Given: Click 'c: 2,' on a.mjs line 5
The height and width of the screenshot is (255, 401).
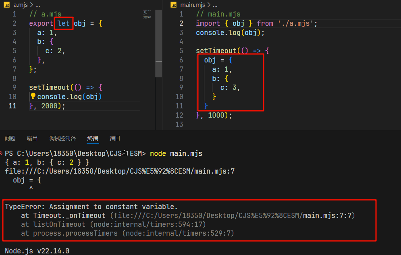Looking at the screenshot, I should pos(55,51).
